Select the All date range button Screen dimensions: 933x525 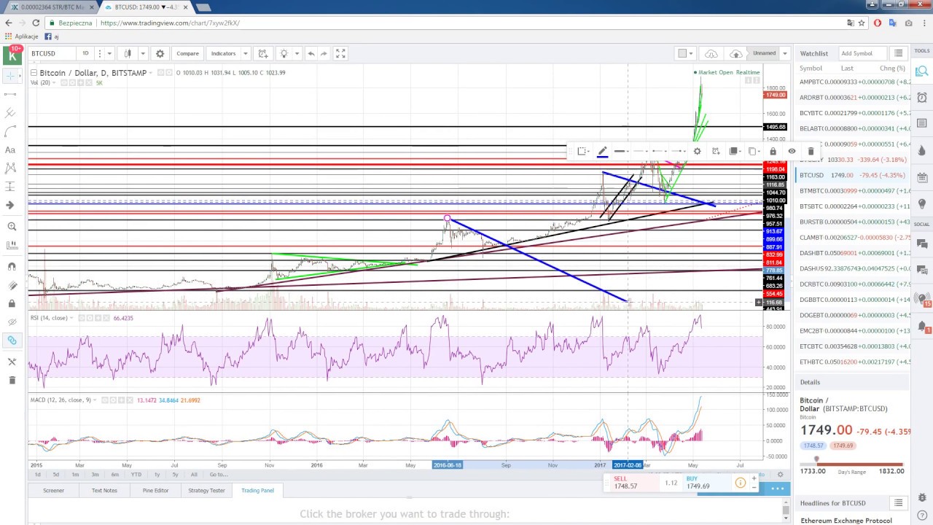coord(194,475)
